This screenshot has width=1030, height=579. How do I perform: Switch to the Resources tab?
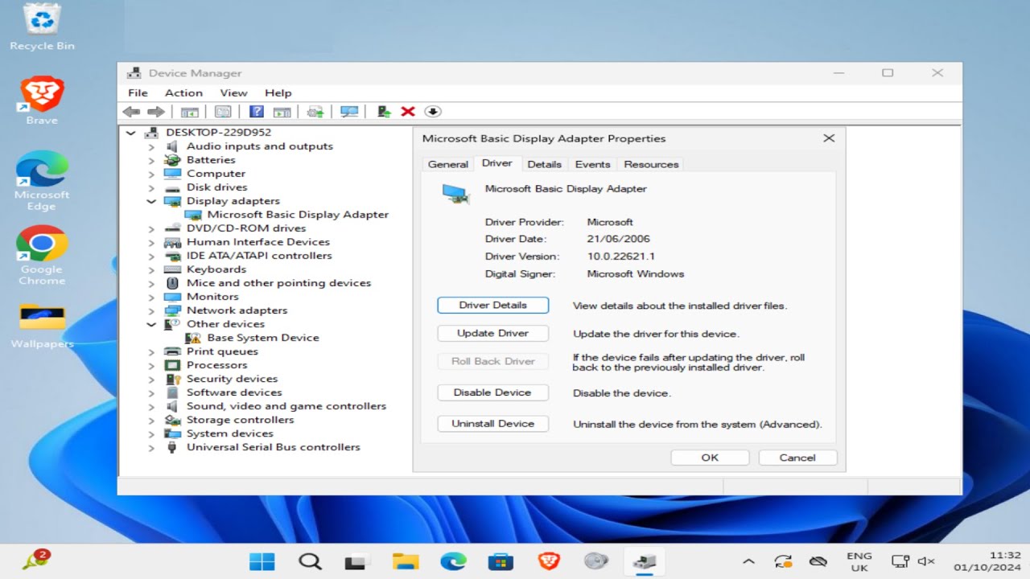click(651, 164)
